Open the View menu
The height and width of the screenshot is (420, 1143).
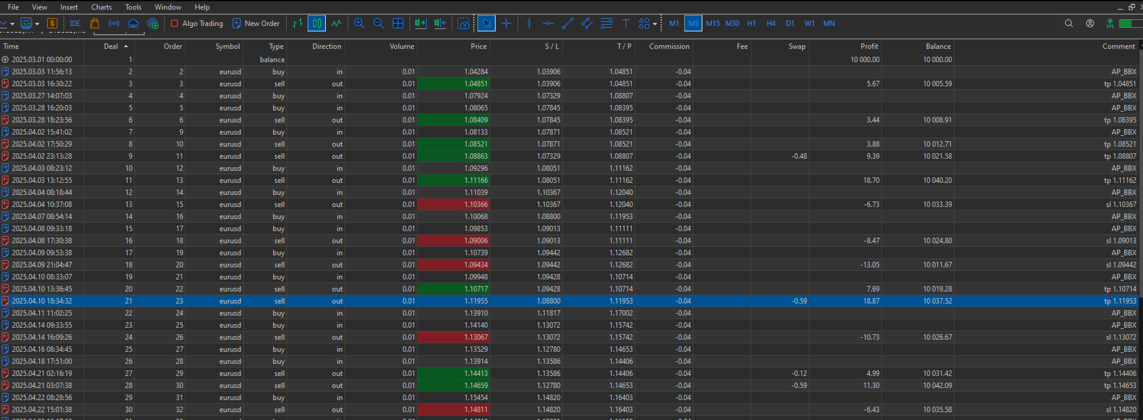[39, 7]
